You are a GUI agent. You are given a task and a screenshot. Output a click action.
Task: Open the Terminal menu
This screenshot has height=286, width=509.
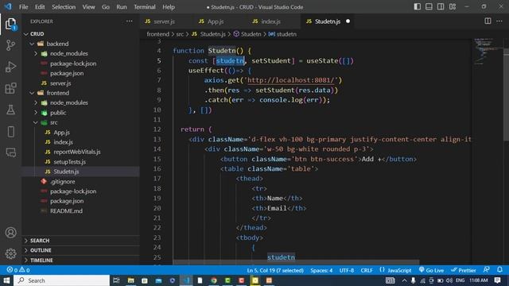tap(145, 7)
